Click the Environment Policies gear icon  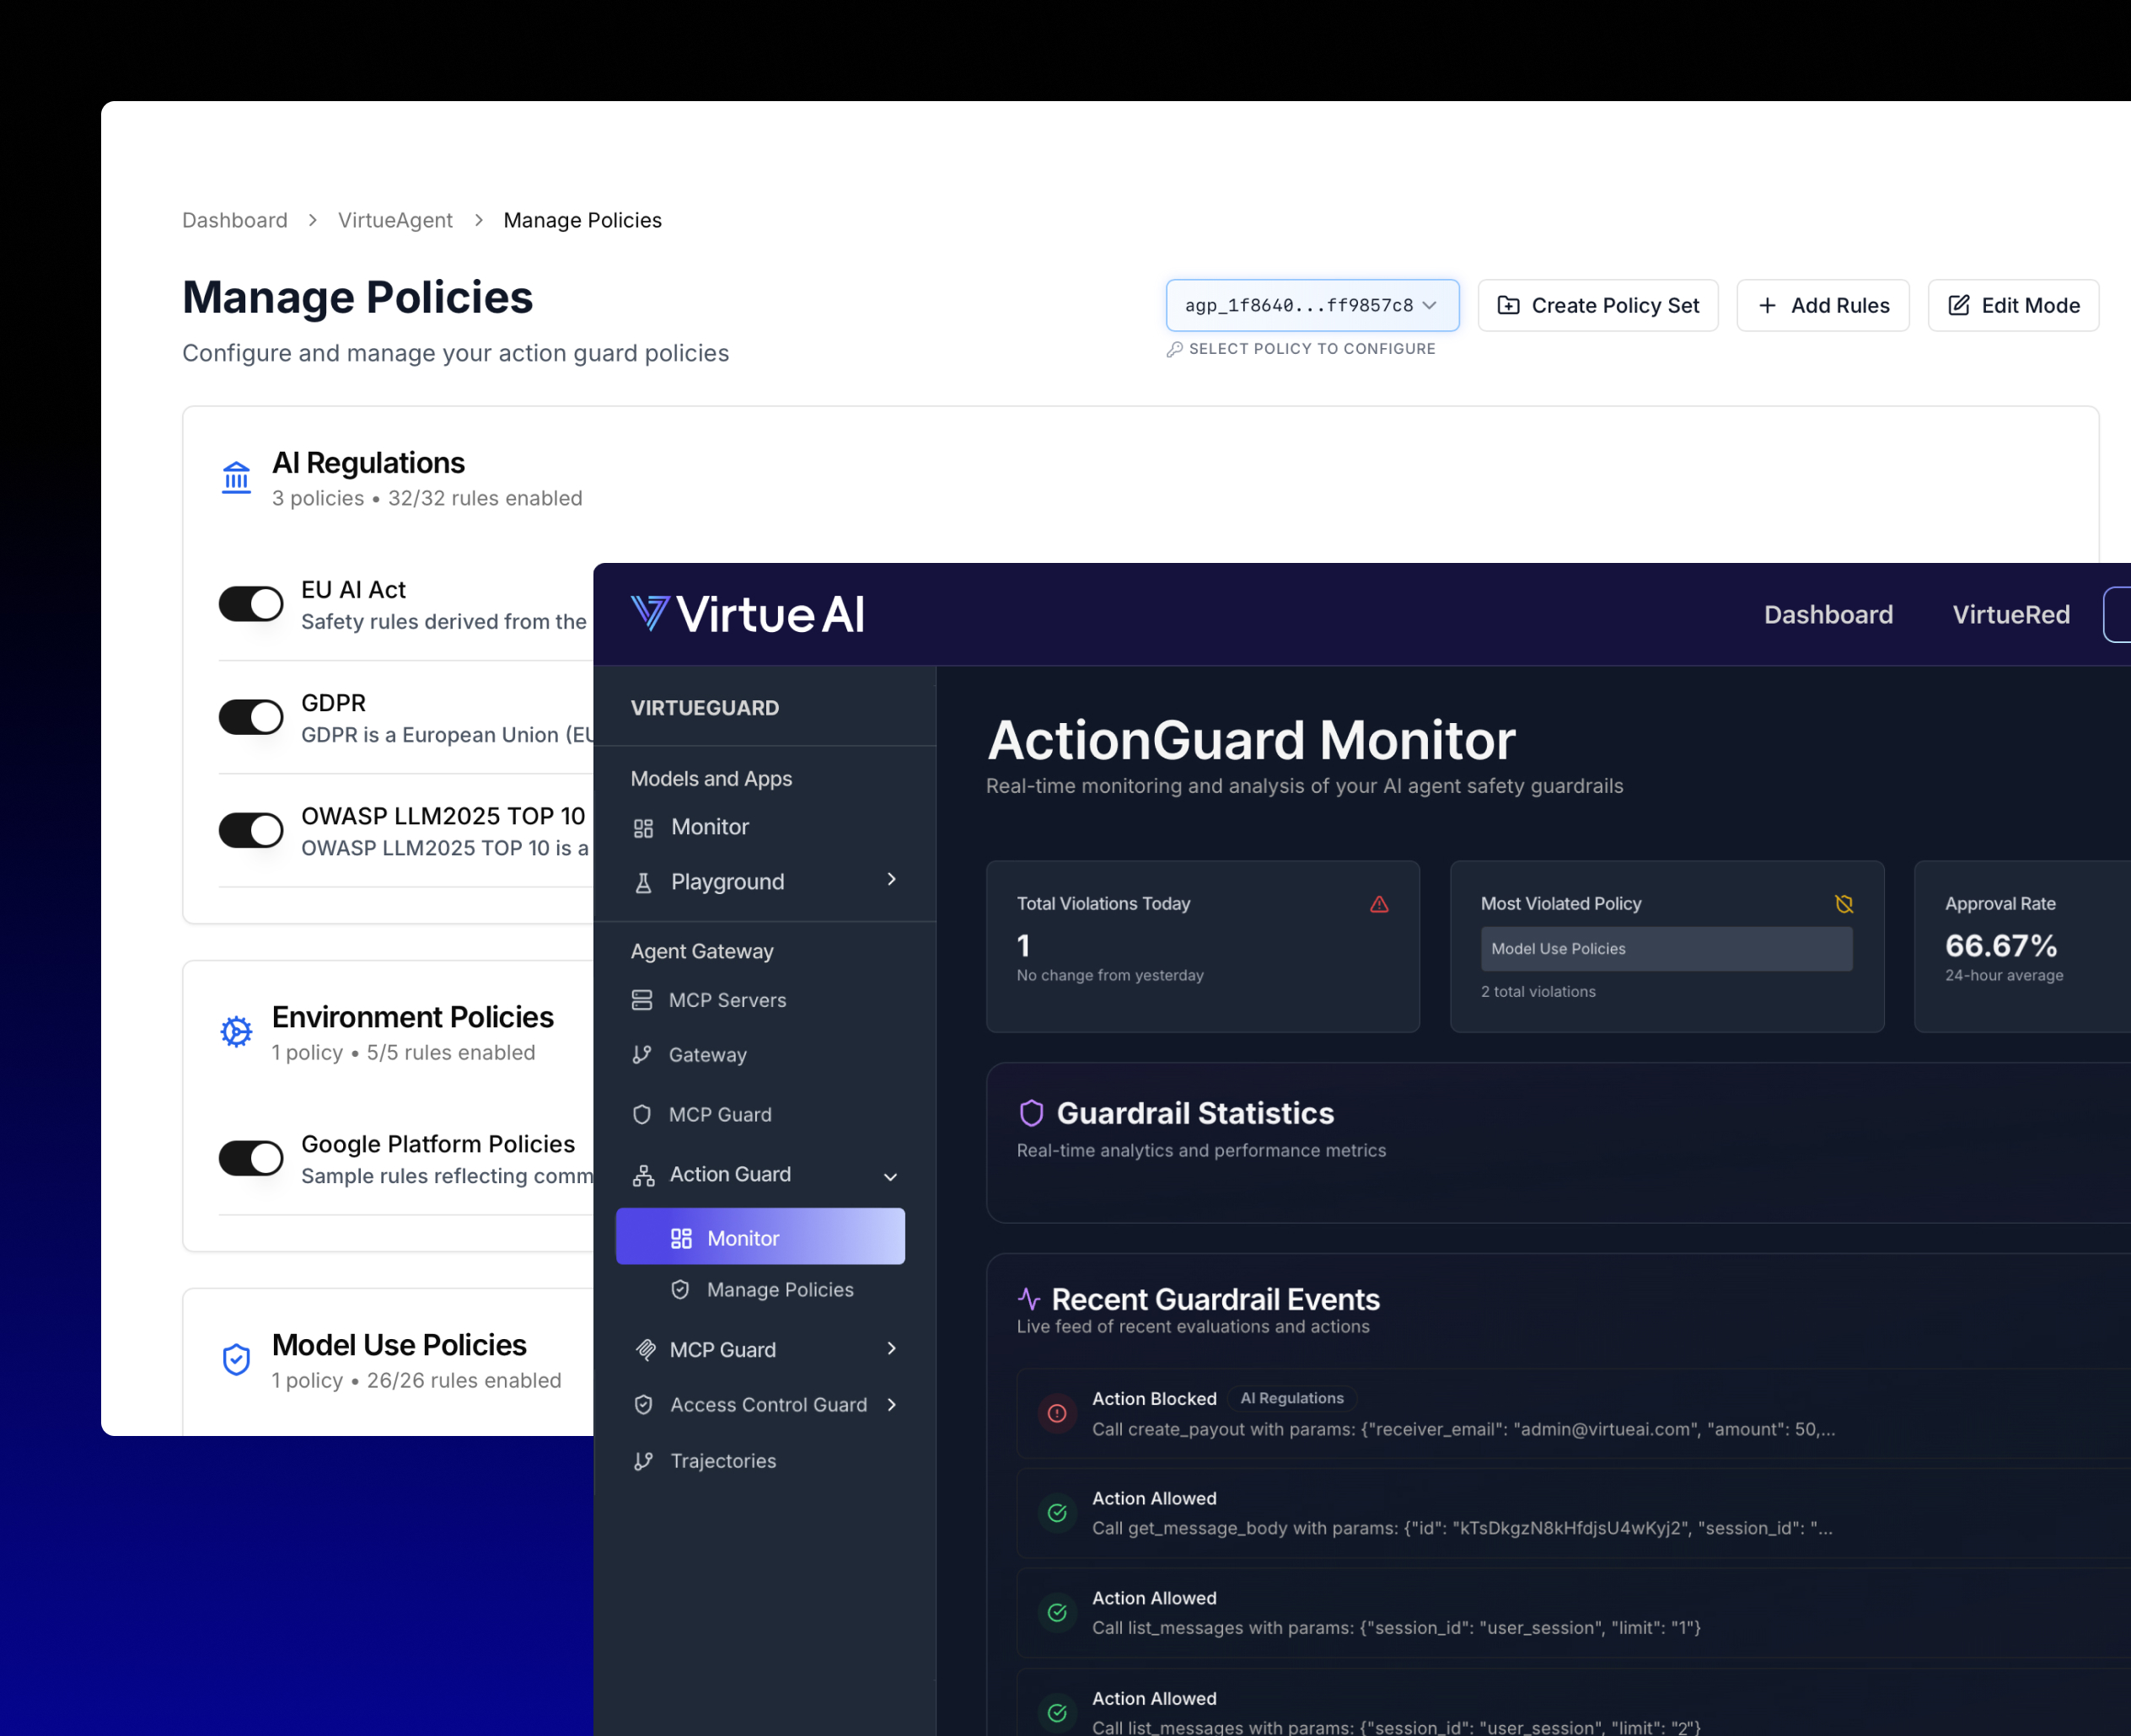click(x=236, y=1031)
